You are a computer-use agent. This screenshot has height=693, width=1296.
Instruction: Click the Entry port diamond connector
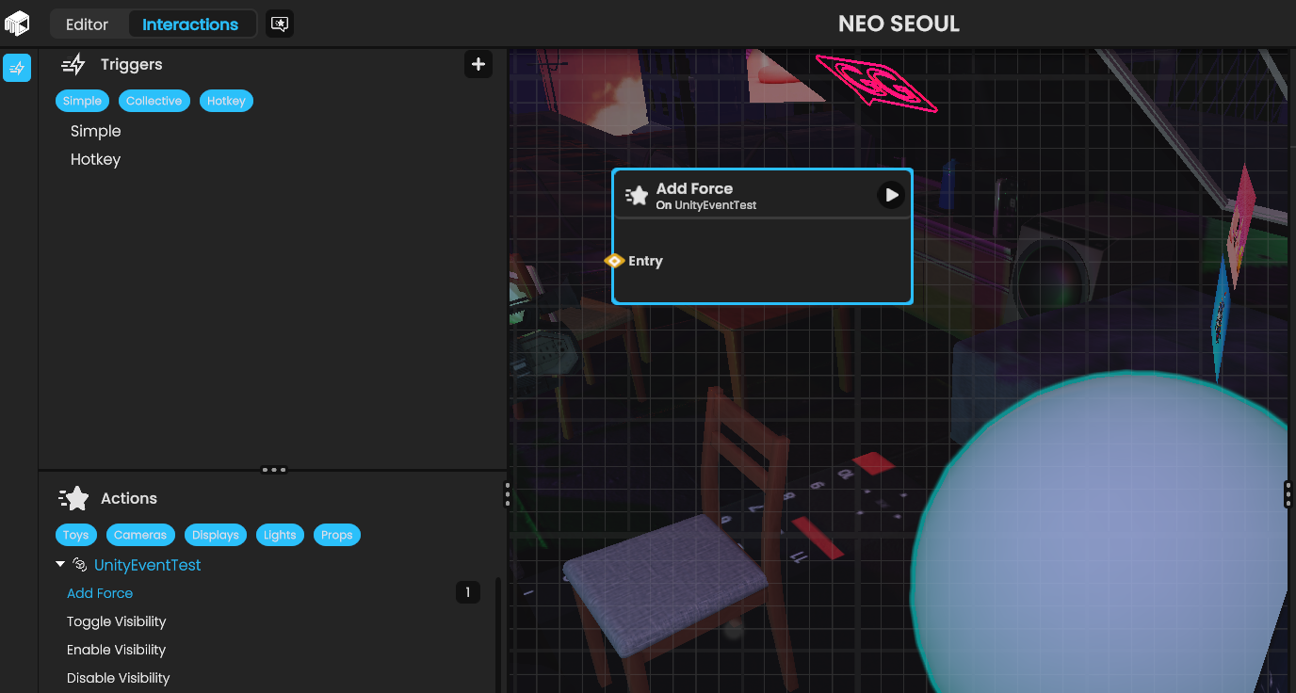pos(614,261)
